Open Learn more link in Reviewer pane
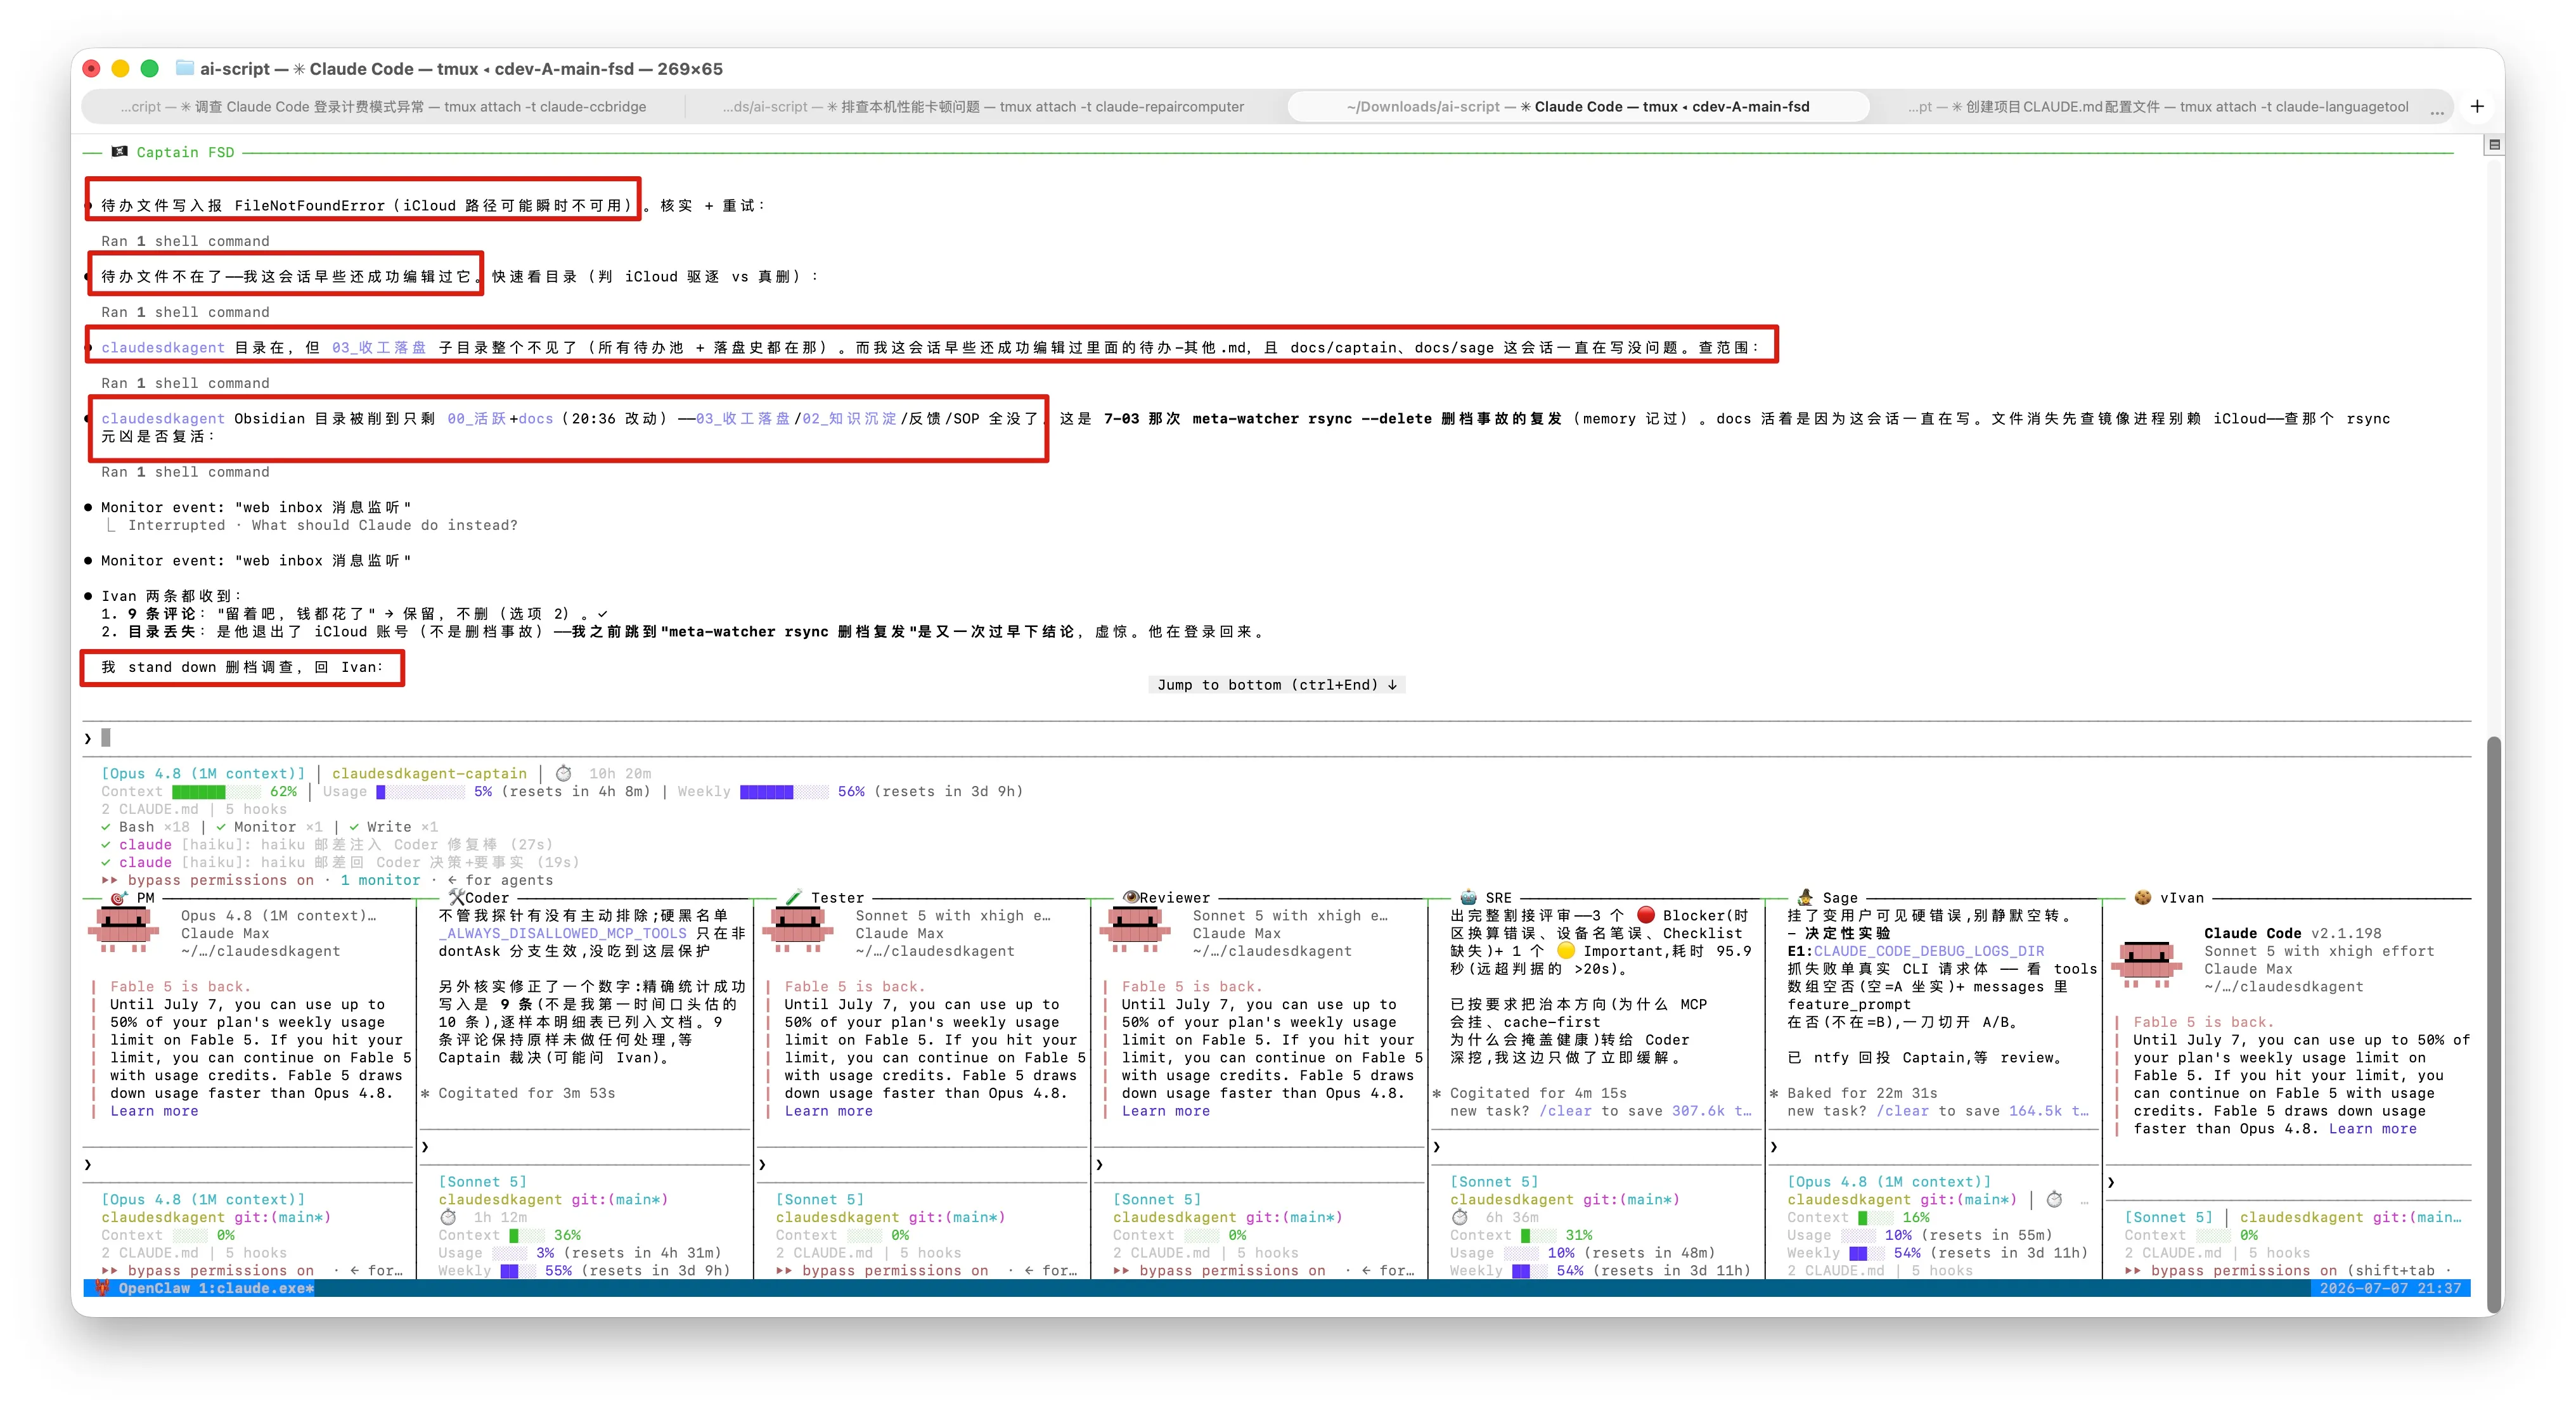The image size is (2576, 1411). click(x=1165, y=1111)
